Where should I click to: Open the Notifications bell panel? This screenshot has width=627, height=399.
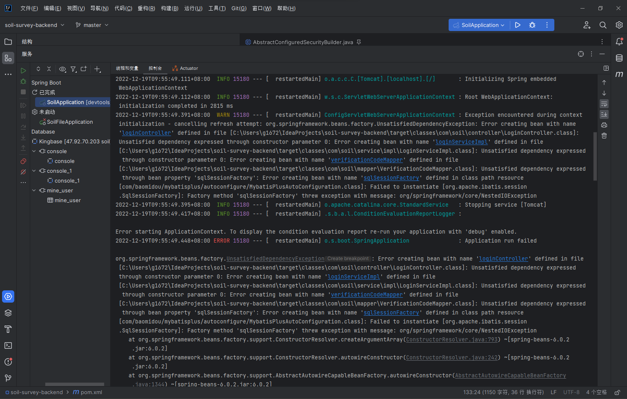pos(619,41)
